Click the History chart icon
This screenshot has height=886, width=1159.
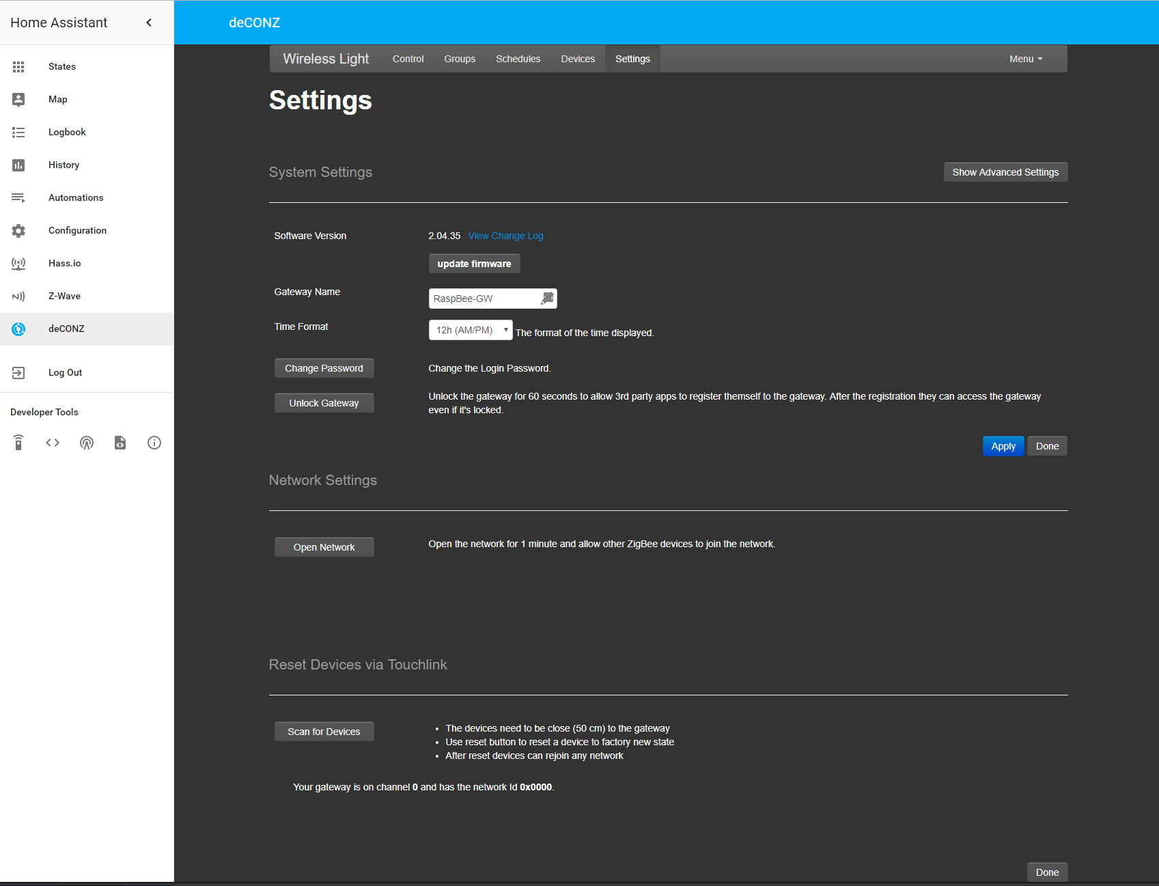coord(18,165)
